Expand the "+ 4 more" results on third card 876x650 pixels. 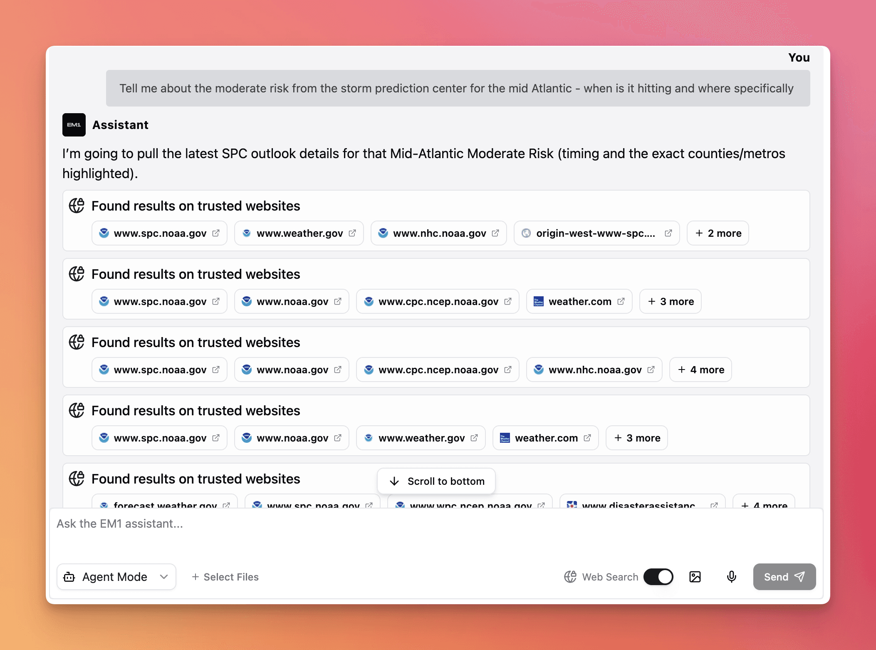click(x=700, y=370)
